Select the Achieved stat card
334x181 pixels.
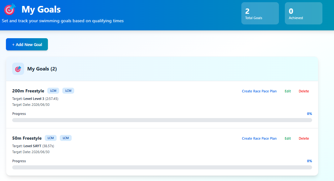[303, 13]
